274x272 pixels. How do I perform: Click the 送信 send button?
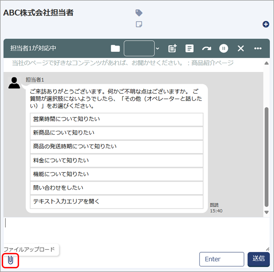(259, 259)
